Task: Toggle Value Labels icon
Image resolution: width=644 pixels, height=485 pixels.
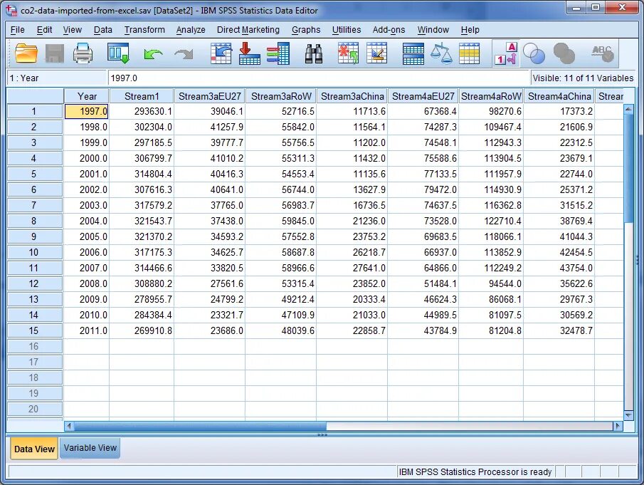Action: coord(506,54)
